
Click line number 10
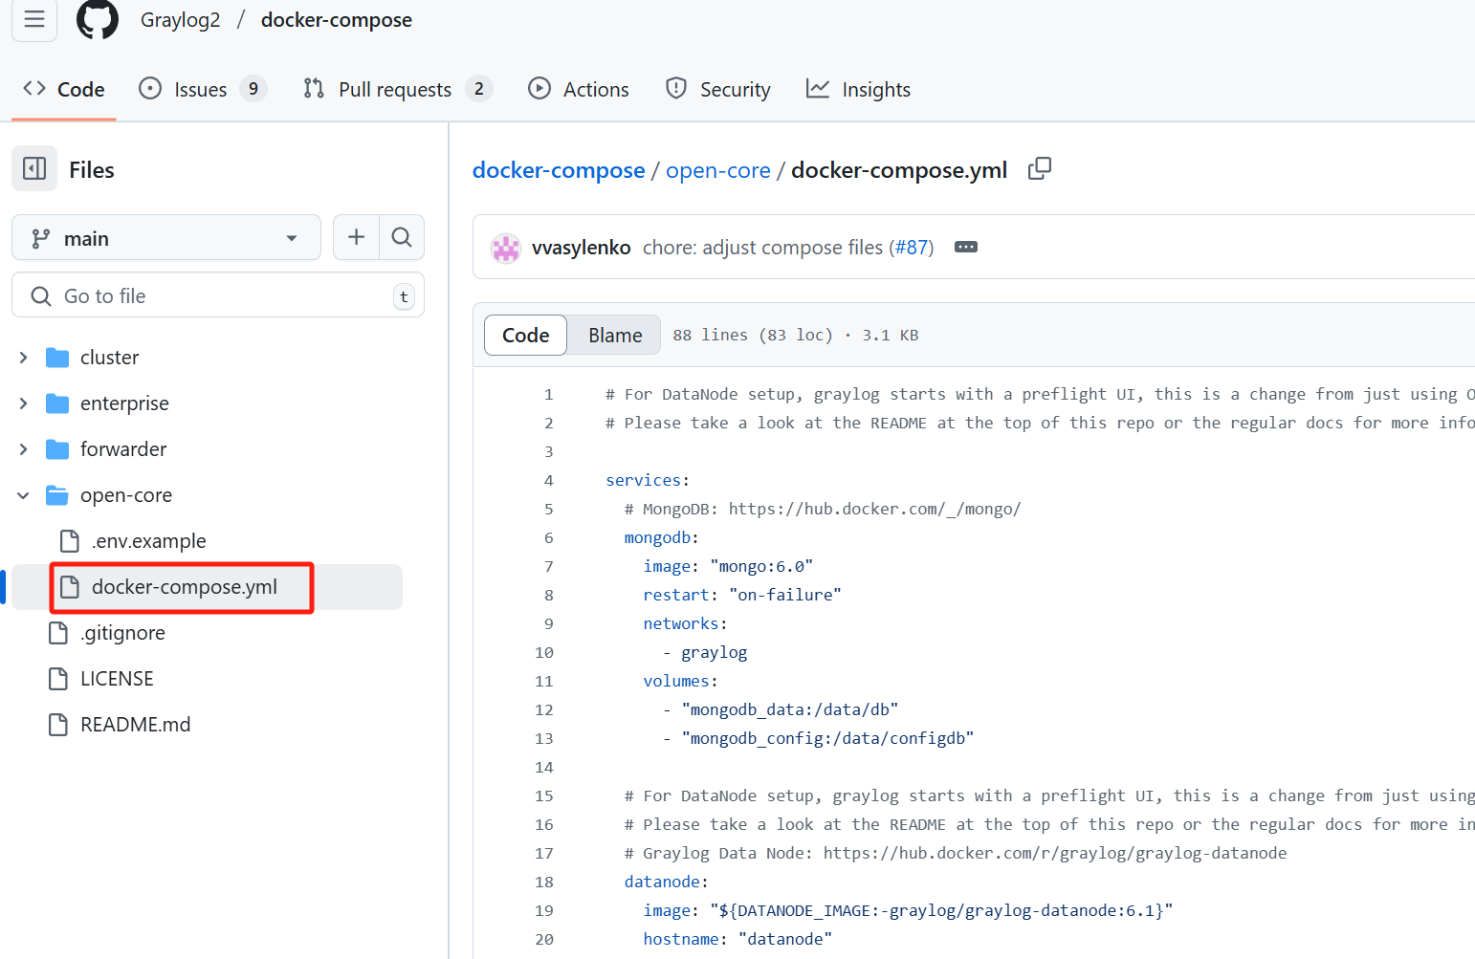pos(544,652)
